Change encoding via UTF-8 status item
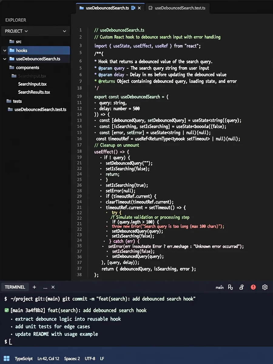The image size is (273, 364). click(x=90, y=359)
